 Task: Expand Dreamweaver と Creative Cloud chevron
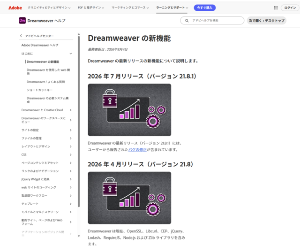click(71, 110)
